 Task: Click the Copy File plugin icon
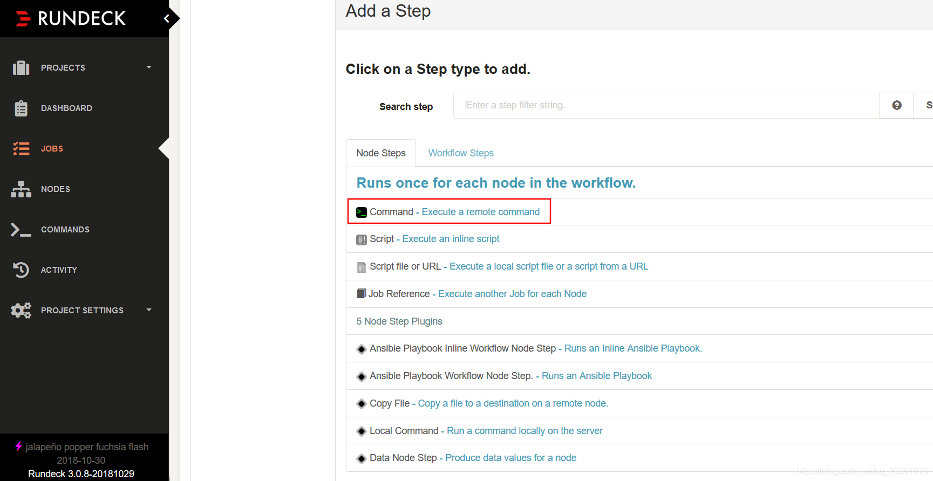[x=362, y=404]
